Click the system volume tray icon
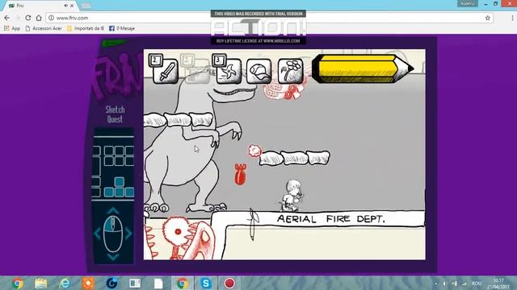This screenshot has width=517, height=290. tap(445, 284)
